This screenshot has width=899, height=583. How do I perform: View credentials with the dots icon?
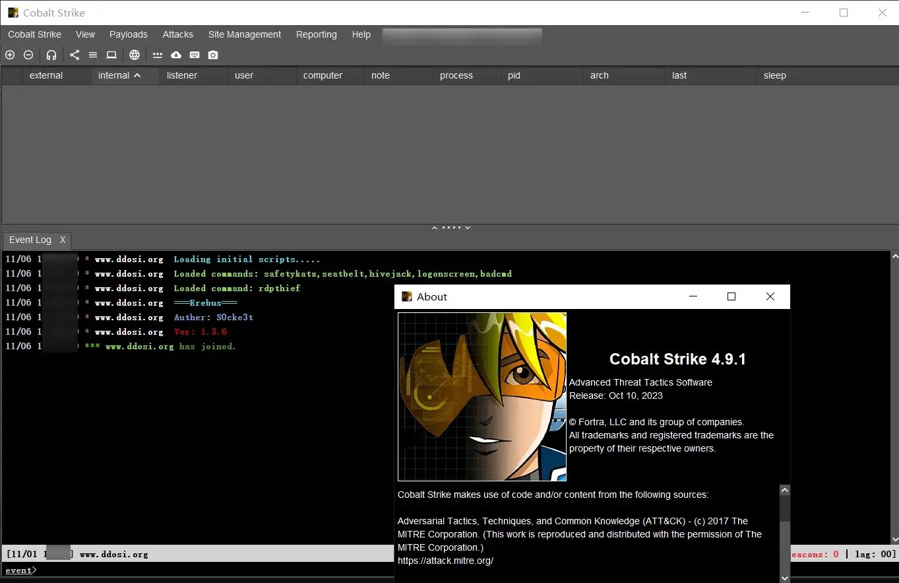pos(158,55)
